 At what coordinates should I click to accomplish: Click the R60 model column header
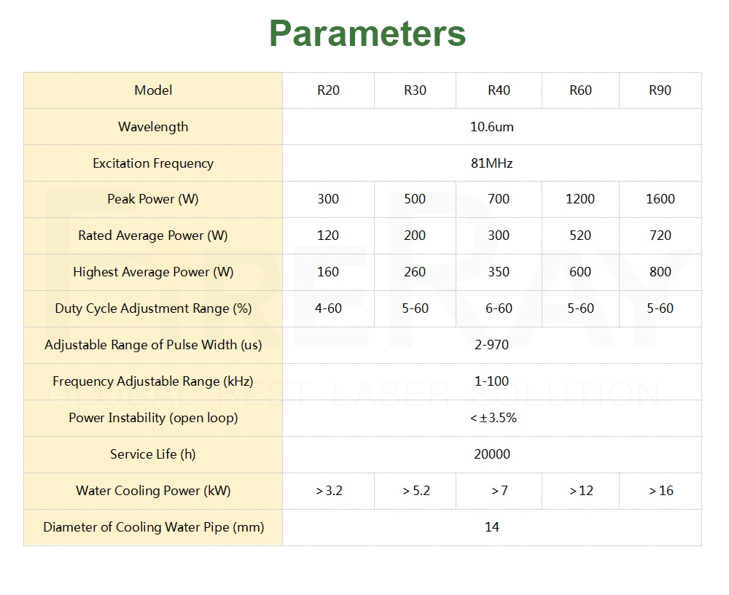[x=580, y=90]
